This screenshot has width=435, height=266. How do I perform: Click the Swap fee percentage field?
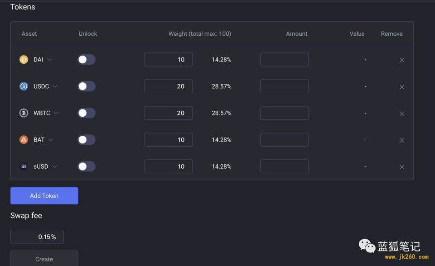pyautogui.click(x=37, y=237)
